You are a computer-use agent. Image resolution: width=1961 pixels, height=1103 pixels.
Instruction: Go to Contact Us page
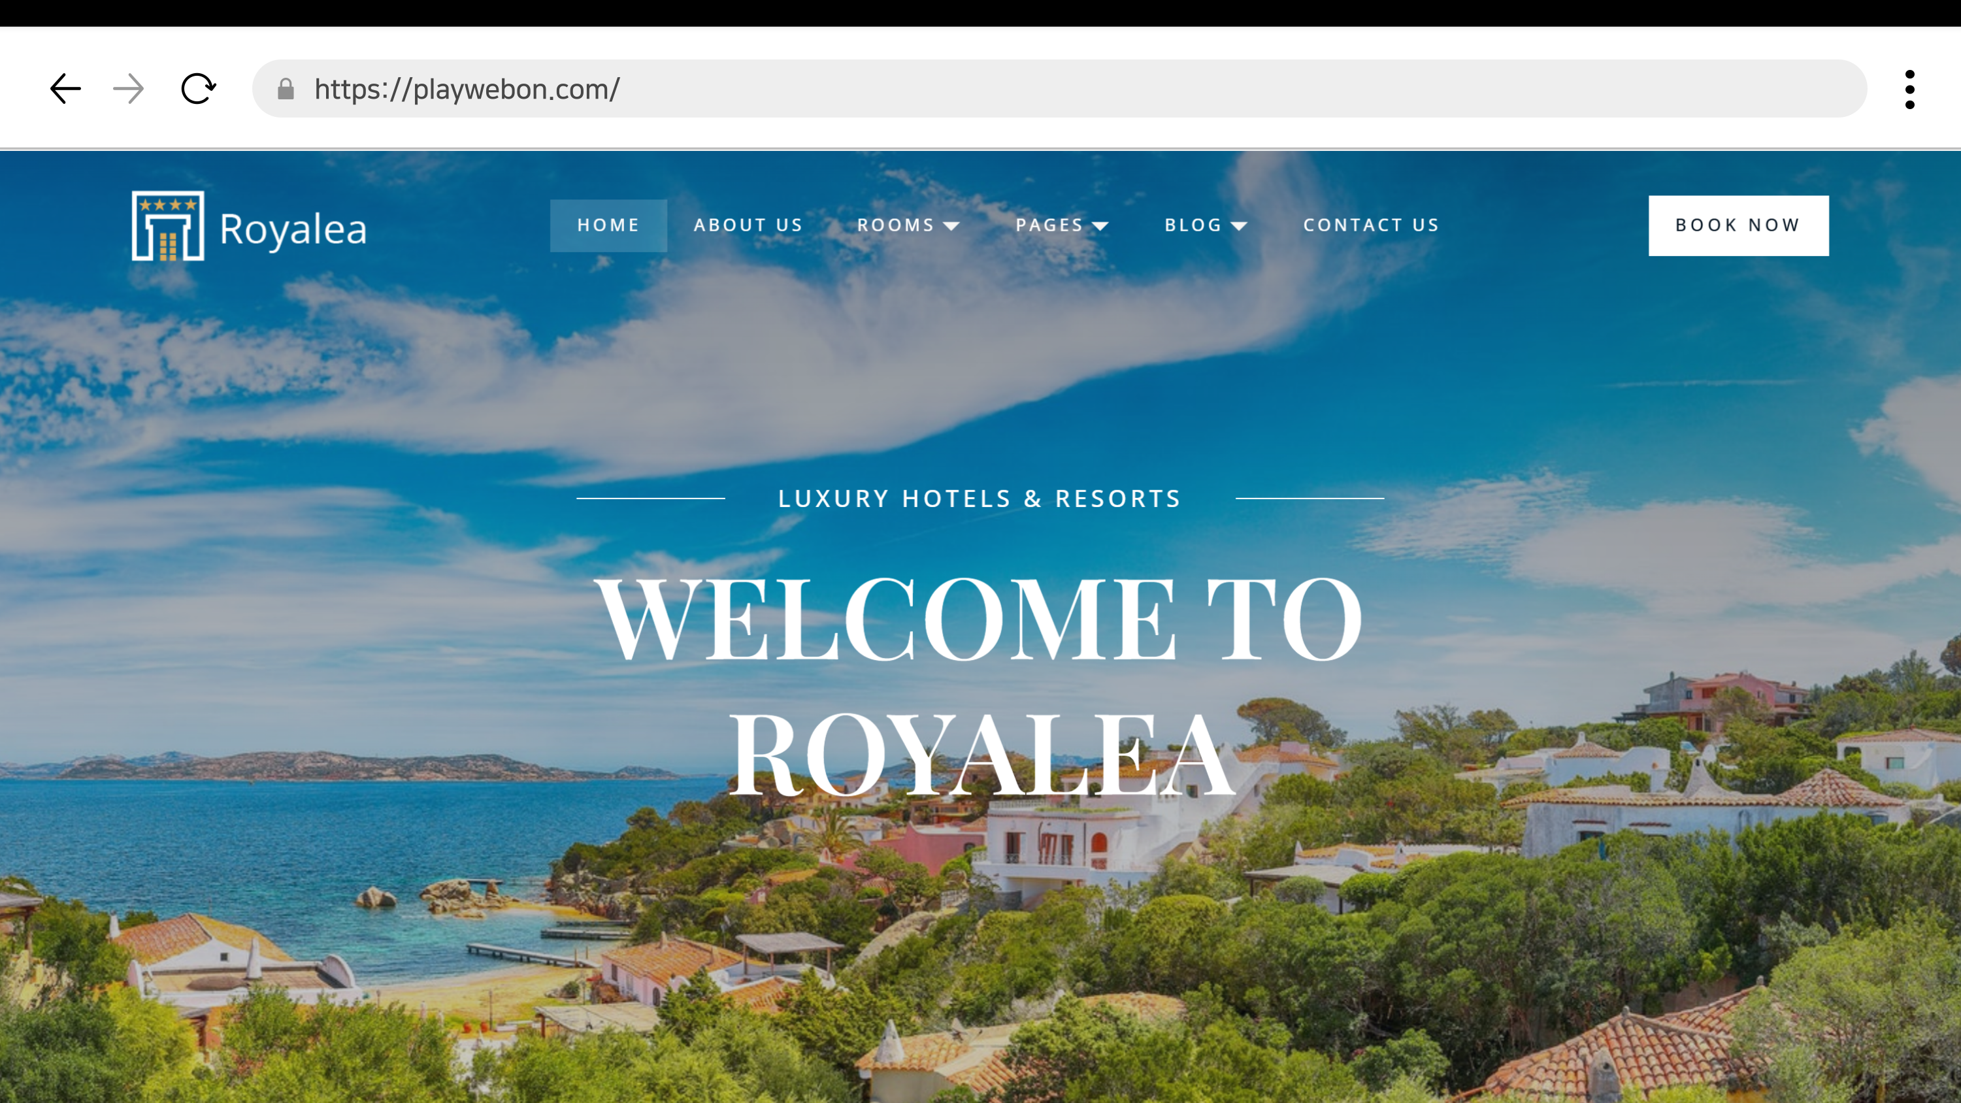coord(1371,225)
